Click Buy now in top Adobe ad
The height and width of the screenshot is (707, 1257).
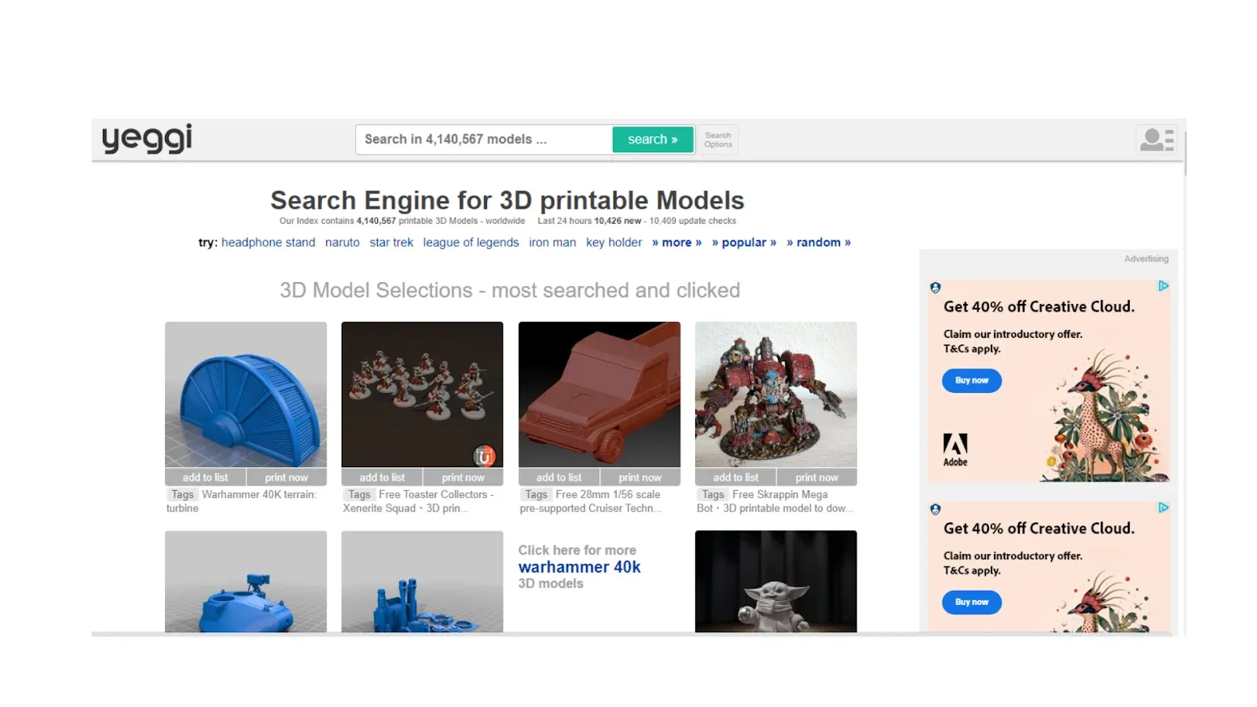tap(972, 380)
